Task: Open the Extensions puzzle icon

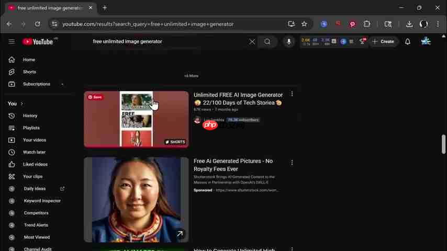Action: coord(367,24)
